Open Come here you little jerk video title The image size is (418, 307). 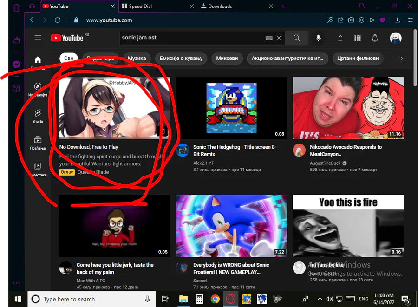[x=115, y=268]
